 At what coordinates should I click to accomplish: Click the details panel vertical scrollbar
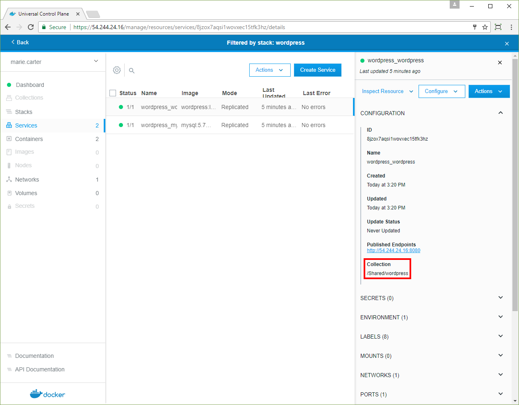click(x=515, y=184)
